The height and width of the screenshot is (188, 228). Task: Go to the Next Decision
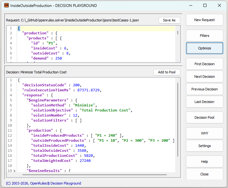click(204, 77)
